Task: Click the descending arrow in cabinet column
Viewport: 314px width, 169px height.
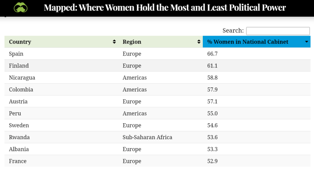Action: pos(306,42)
